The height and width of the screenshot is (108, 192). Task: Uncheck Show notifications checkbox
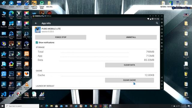37,43
